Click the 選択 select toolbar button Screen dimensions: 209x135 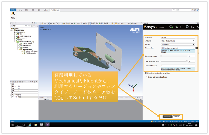pos(78,23)
